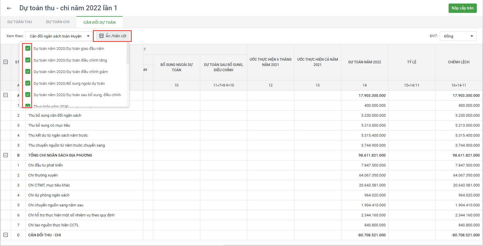The height and width of the screenshot is (246, 483).
Task: Uncheck Dự toán giao đầu năm column
Action: click(x=28, y=48)
